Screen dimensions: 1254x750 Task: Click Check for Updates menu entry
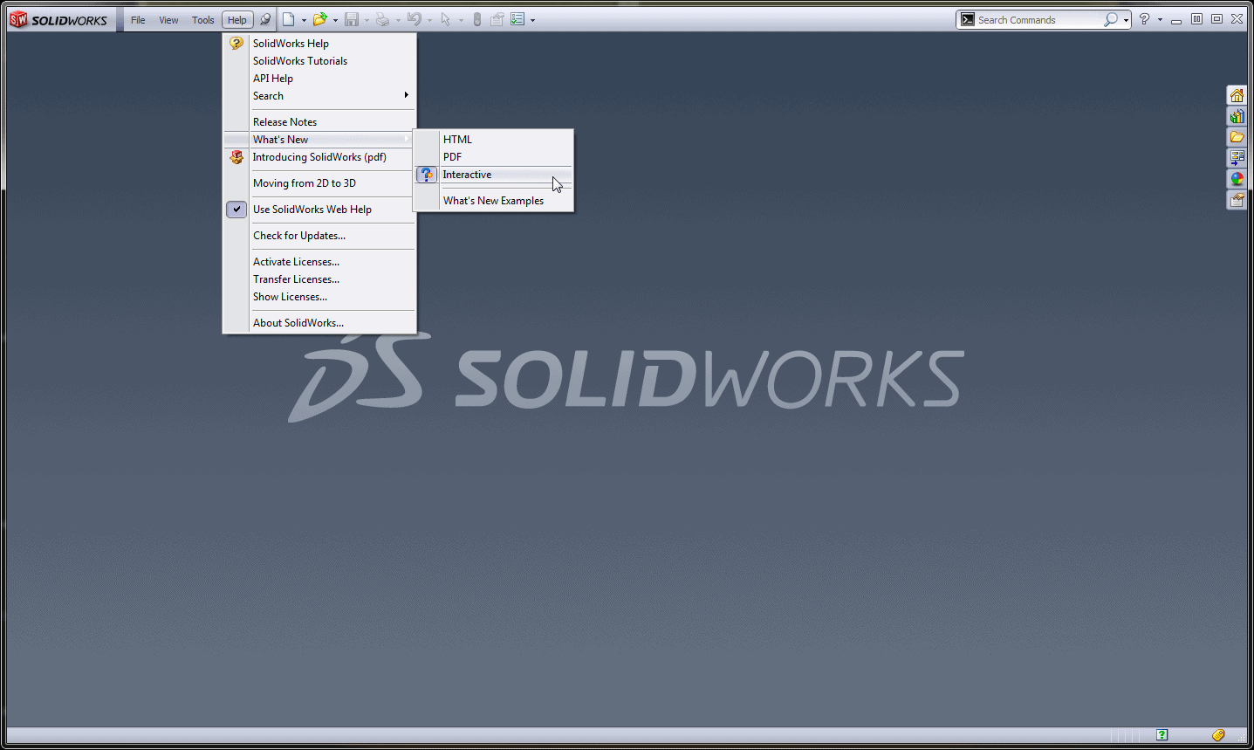pyautogui.click(x=299, y=236)
